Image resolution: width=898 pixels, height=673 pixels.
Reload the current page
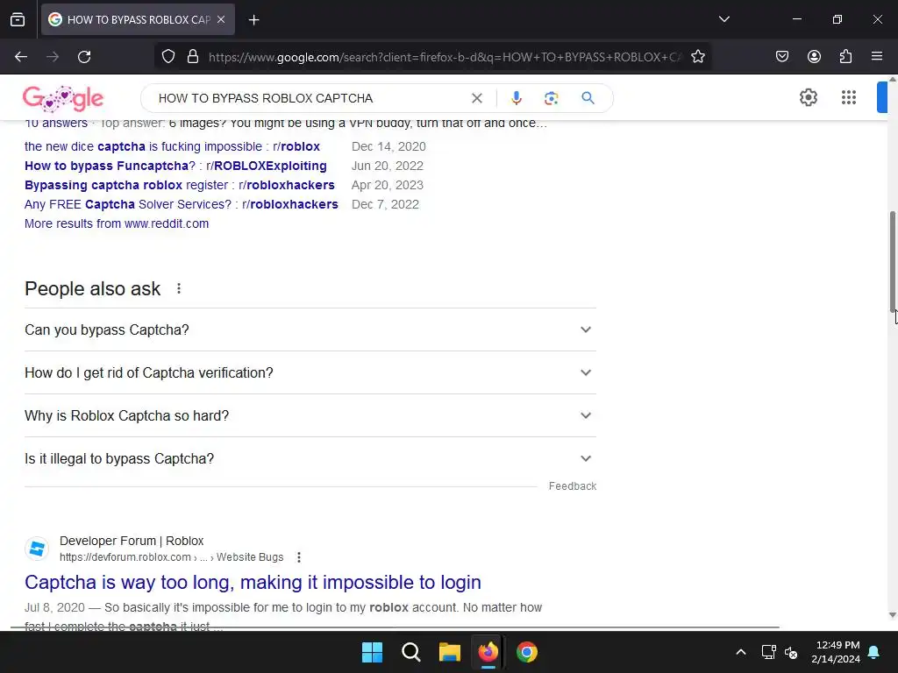pos(84,57)
